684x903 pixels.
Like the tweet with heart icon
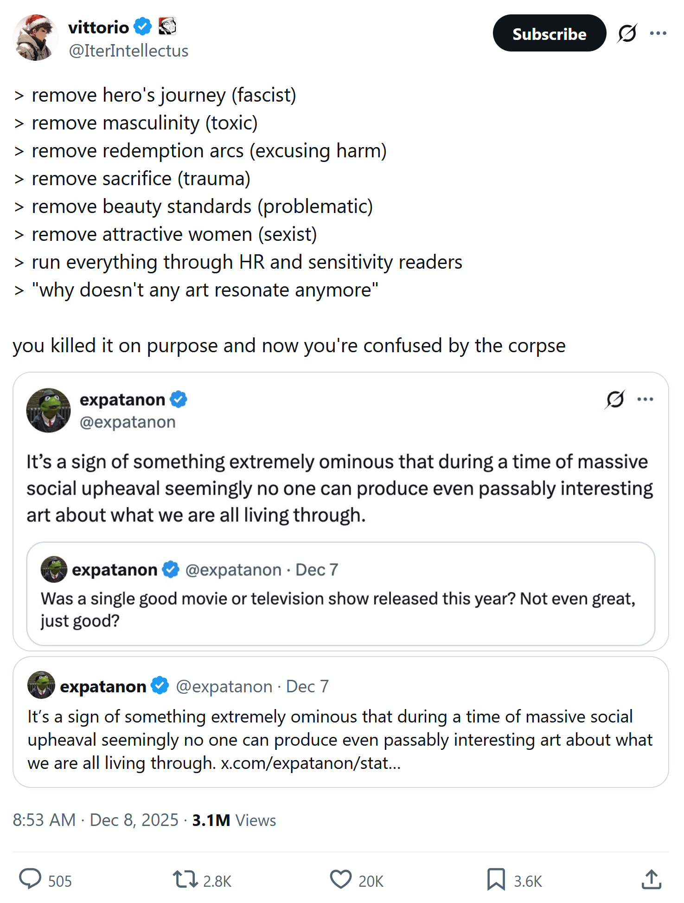point(341,879)
